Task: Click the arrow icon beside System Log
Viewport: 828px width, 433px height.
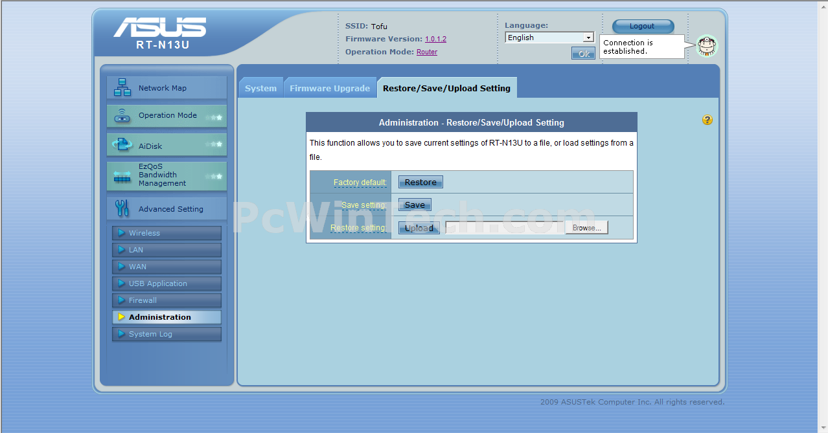Action: point(121,334)
